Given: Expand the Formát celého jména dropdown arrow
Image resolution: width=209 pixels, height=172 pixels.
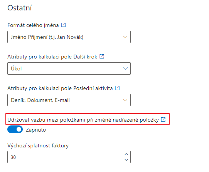Looking at the screenshot, I should [125, 37].
